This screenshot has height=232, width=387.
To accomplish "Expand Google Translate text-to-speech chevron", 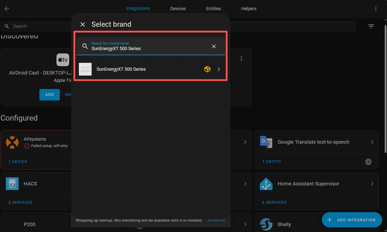I will pyautogui.click(x=372, y=142).
